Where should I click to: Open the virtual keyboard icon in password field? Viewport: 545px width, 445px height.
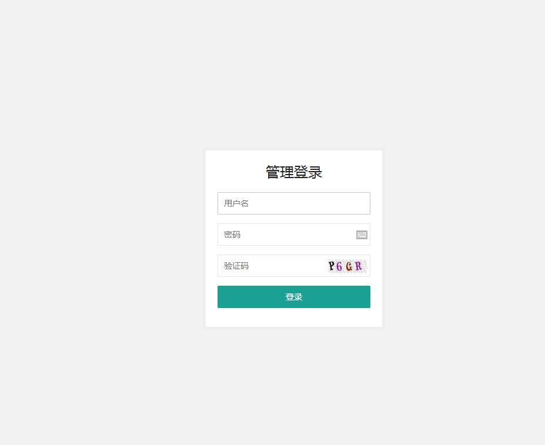362,235
